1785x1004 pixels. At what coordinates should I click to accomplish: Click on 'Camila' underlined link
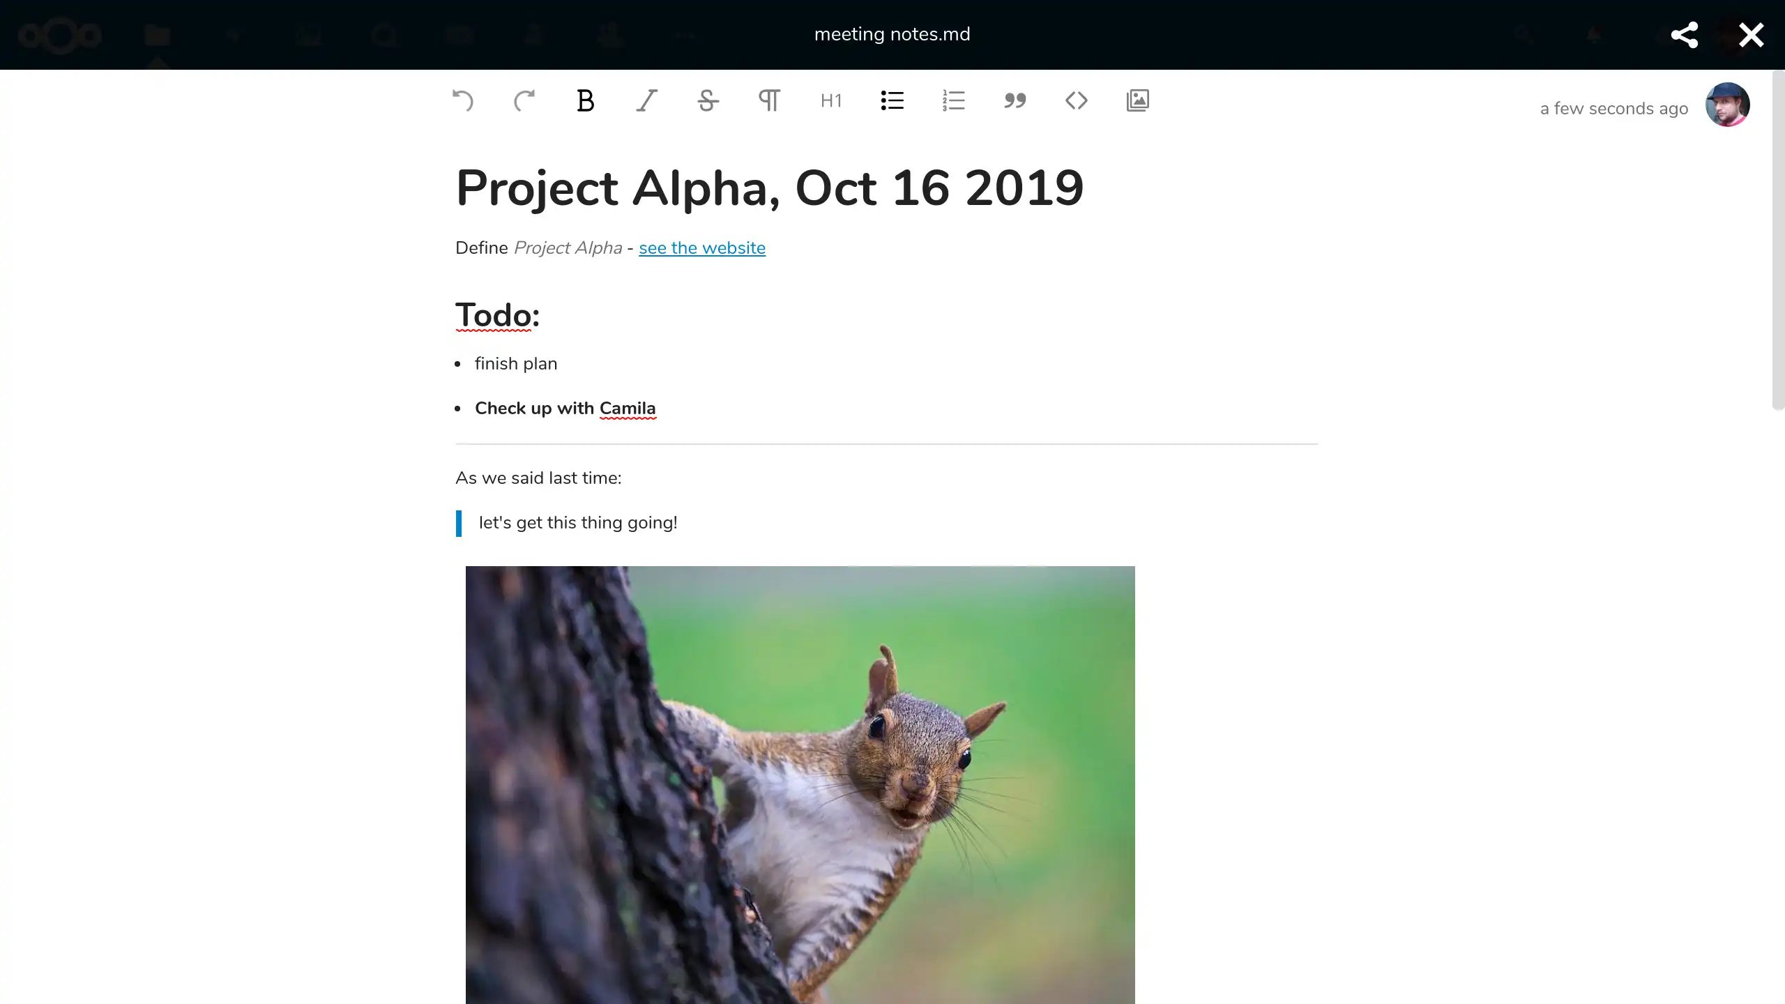point(628,408)
